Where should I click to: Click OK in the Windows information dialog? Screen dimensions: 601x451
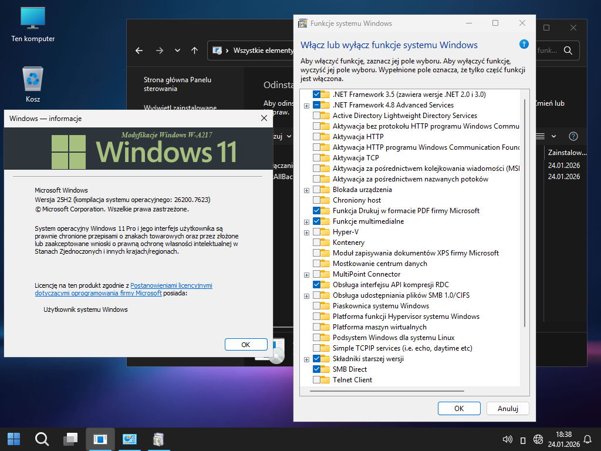[246, 345]
